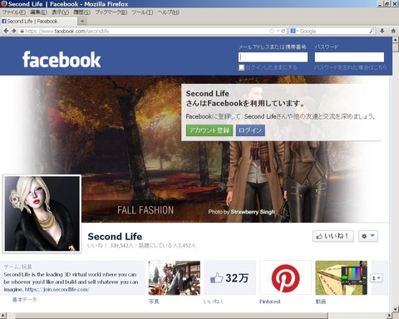Screen dimensions: 399x319
Task: Open the 履歴(S) menu
Action: [x=82, y=12]
